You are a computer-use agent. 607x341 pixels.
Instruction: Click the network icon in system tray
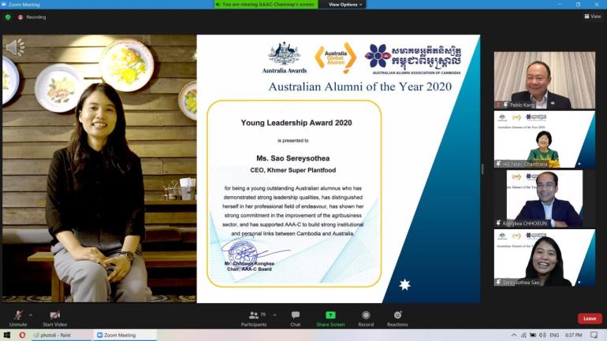click(x=523, y=335)
